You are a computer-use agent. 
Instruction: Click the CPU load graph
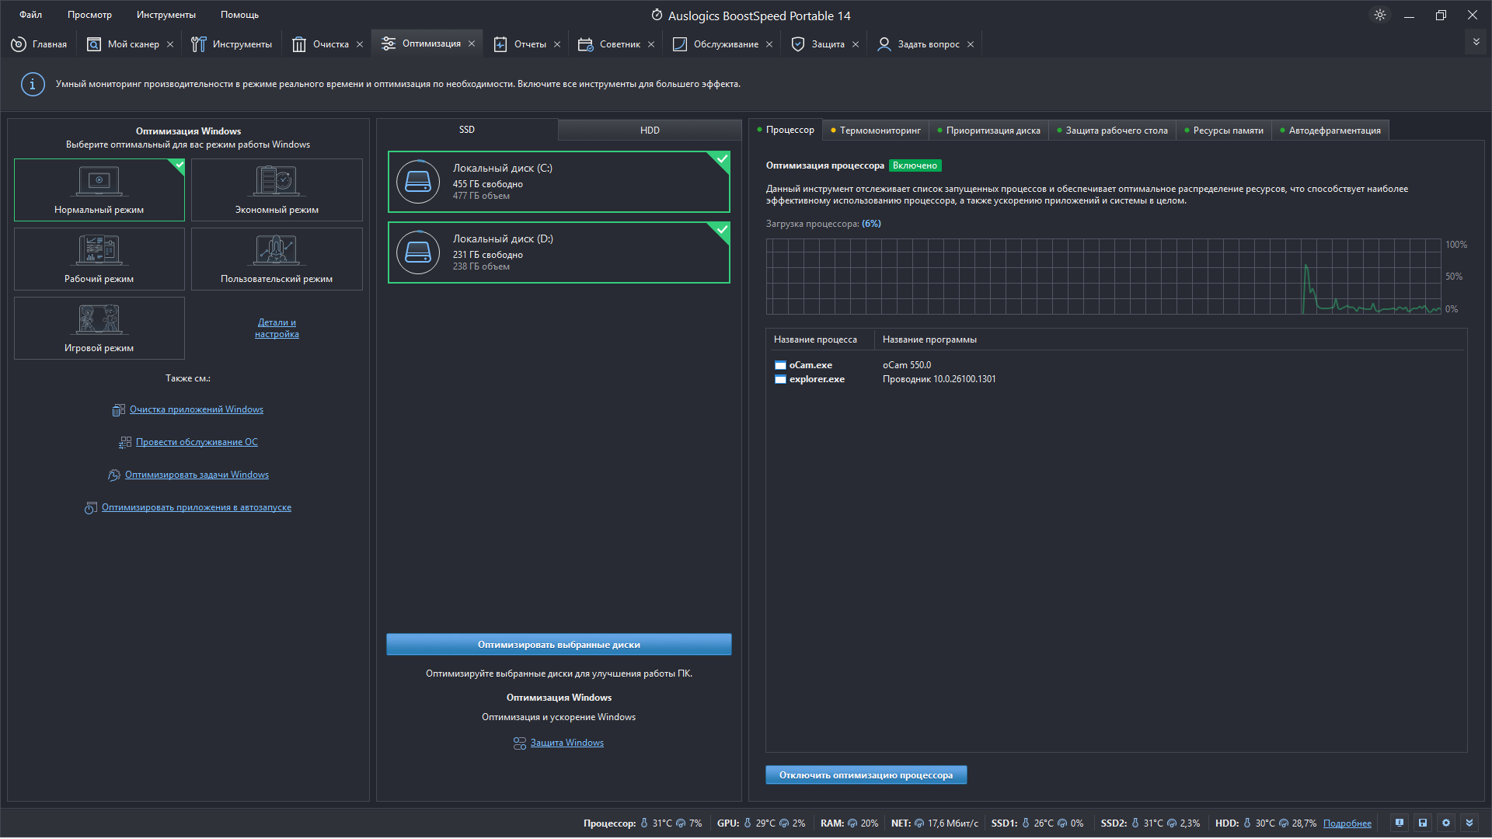tap(1103, 276)
